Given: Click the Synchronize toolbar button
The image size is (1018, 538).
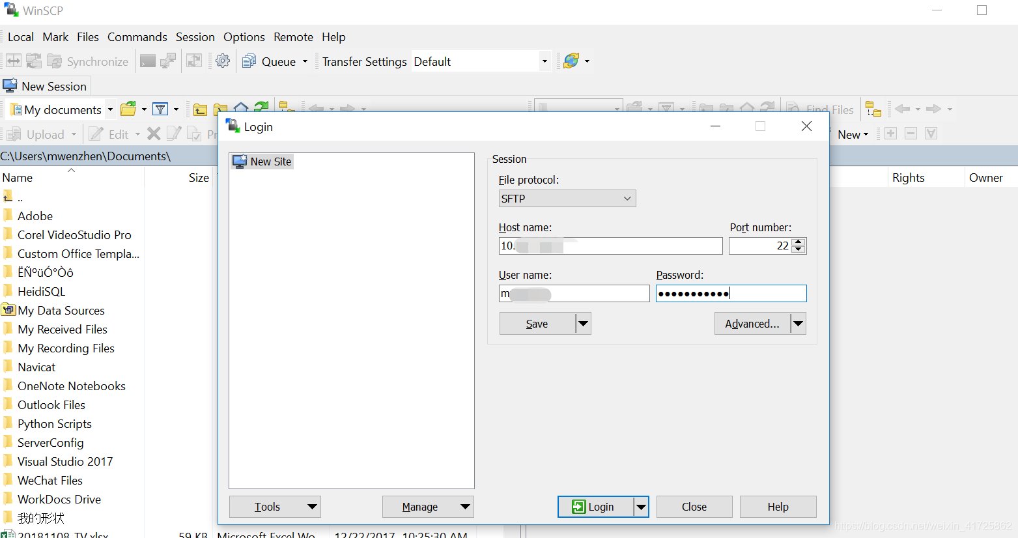Looking at the screenshot, I should (x=87, y=61).
